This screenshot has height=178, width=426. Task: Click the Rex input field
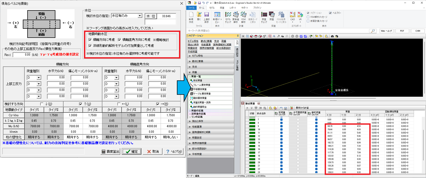pos(22,55)
